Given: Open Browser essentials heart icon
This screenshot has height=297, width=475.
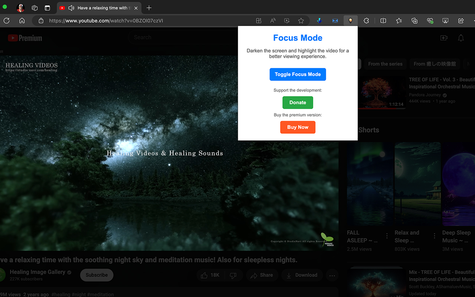Looking at the screenshot, I should 430,21.
